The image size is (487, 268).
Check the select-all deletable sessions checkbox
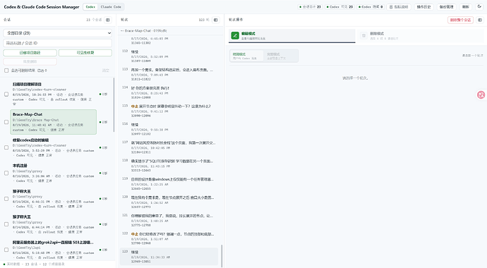[6, 71]
